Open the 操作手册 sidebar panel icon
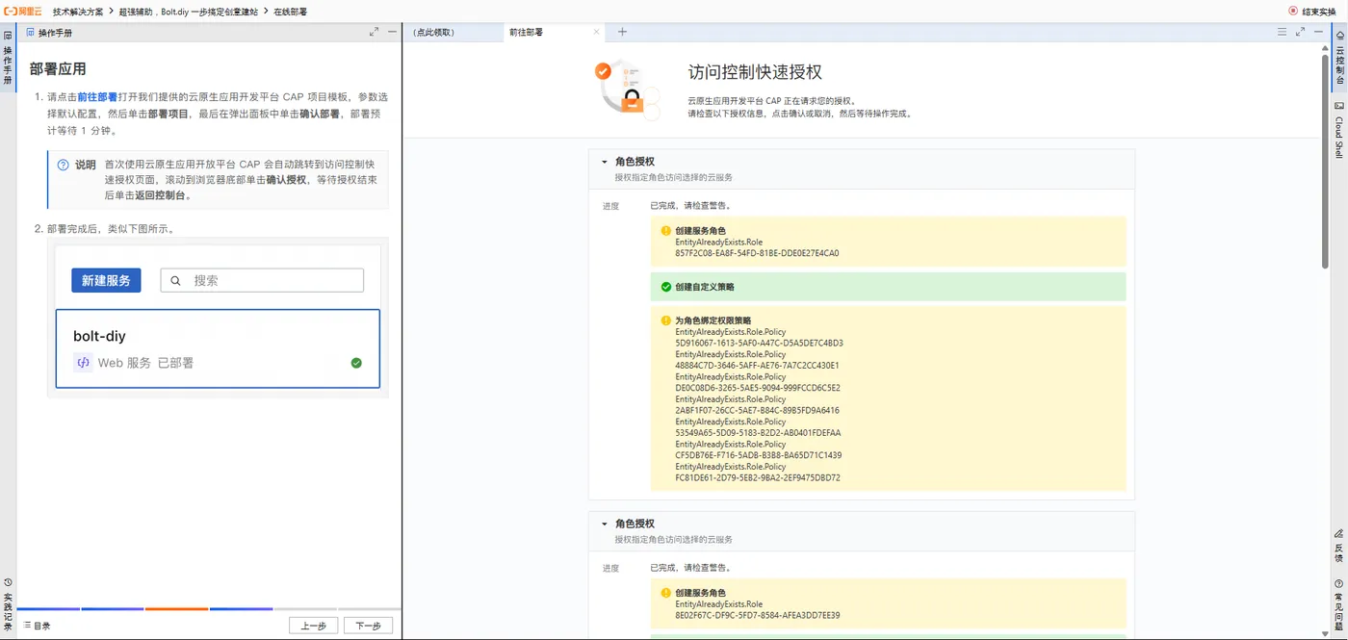 (8, 36)
